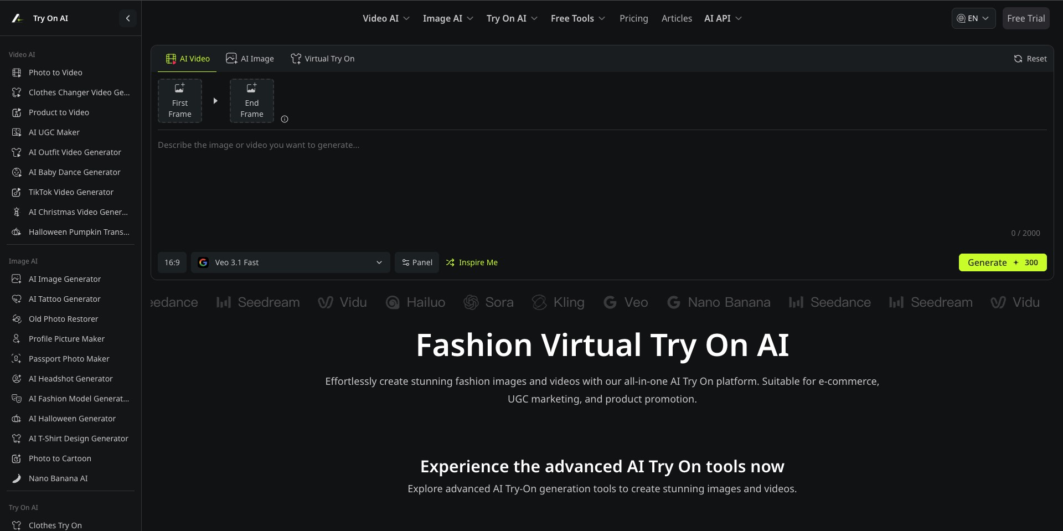
Task: Open the EN language selector
Action: [973, 18]
